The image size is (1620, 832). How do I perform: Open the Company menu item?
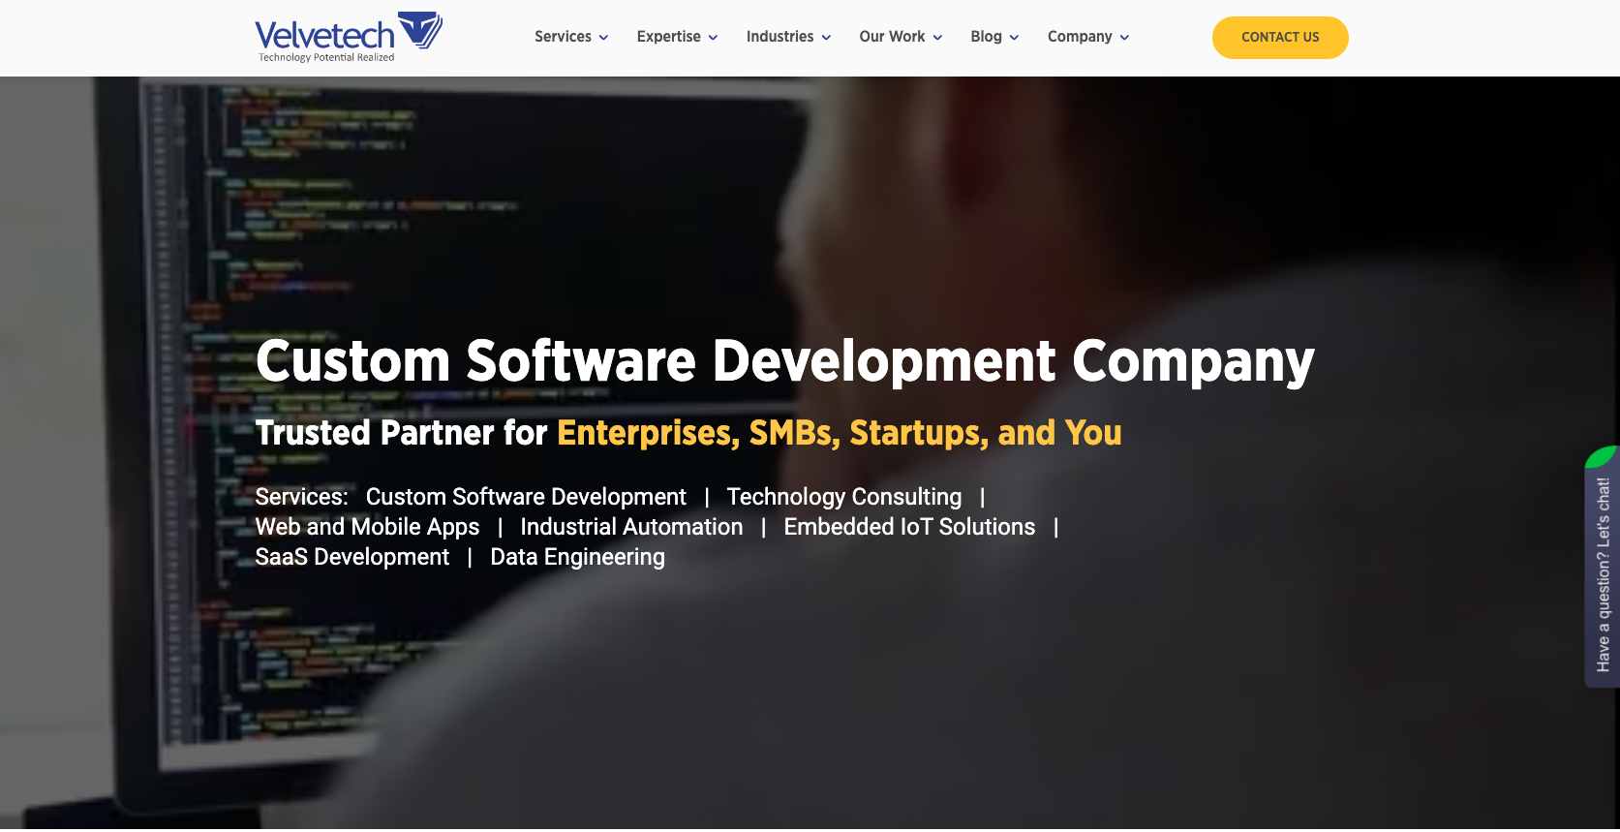click(1080, 37)
